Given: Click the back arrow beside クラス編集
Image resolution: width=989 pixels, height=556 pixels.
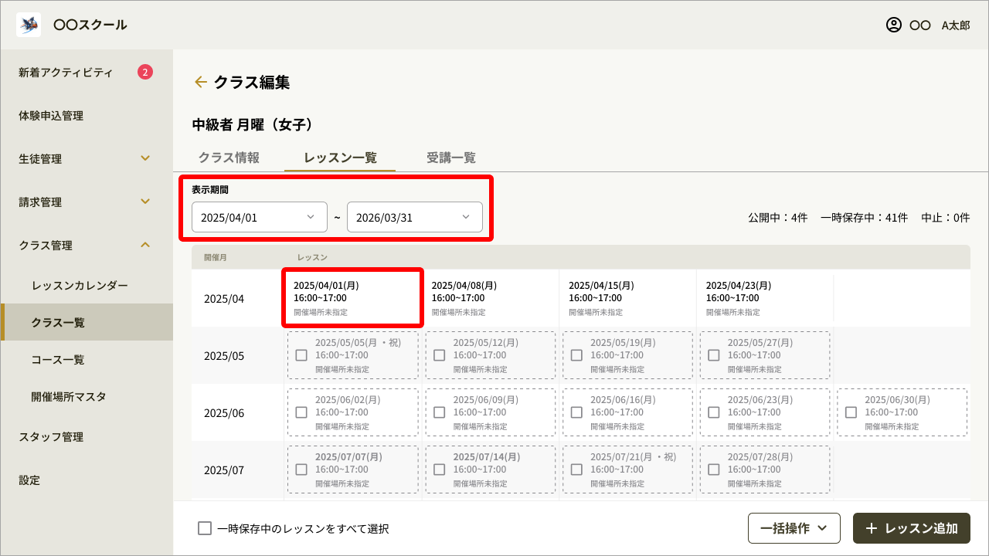Looking at the screenshot, I should [x=201, y=82].
